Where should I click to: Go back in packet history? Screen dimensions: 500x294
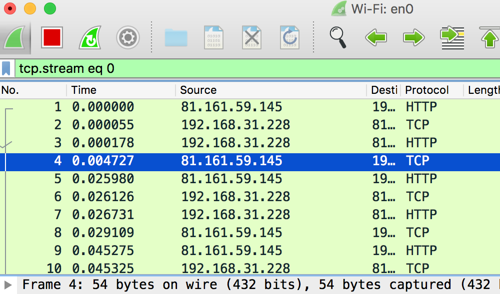tap(376, 38)
